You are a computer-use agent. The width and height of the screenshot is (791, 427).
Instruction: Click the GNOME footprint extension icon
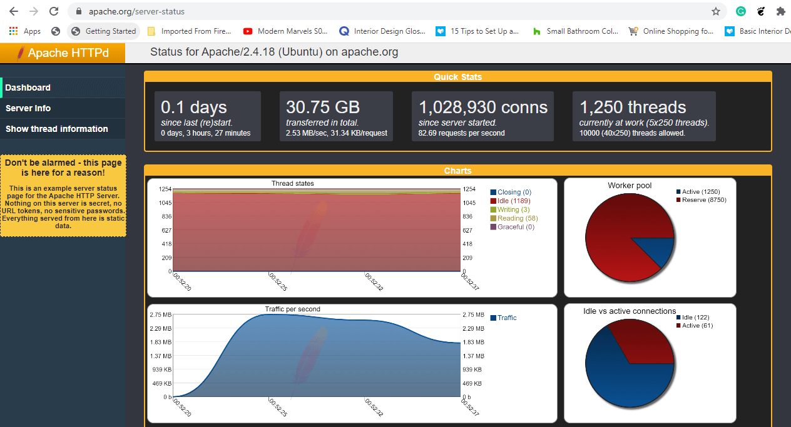click(x=760, y=11)
